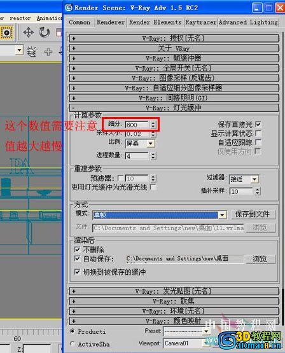Click the 浏览 button beside 自动保存 path

coord(260,259)
